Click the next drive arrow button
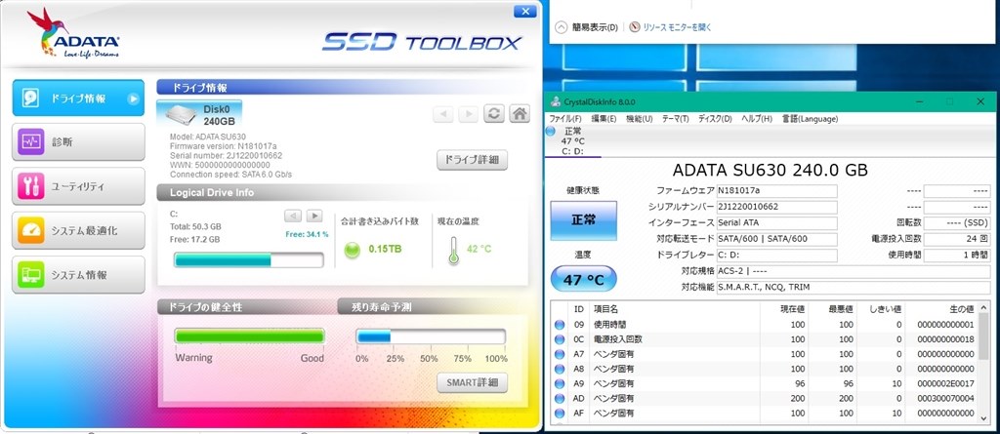Image resolution: width=1000 pixels, height=434 pixels. click(x=468, y=115)
